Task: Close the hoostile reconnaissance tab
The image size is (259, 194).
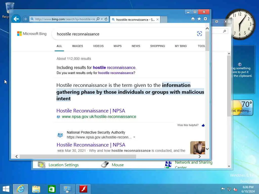Action: coord(158,19)
